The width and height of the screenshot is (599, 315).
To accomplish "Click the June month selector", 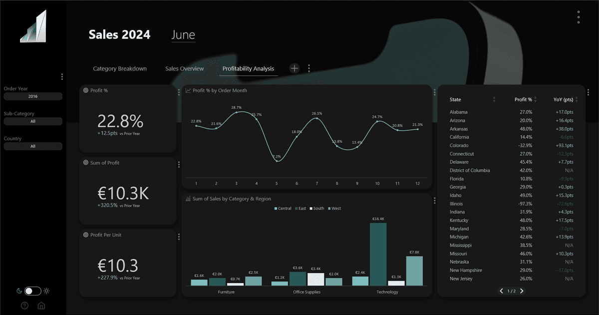I will pyautogui.click(x=183, y=35).
